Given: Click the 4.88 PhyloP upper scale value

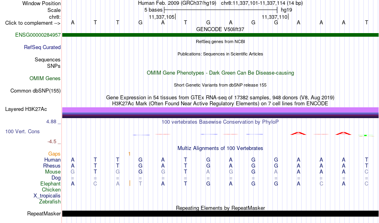Looking at the screenshot, I should point(51,122).
